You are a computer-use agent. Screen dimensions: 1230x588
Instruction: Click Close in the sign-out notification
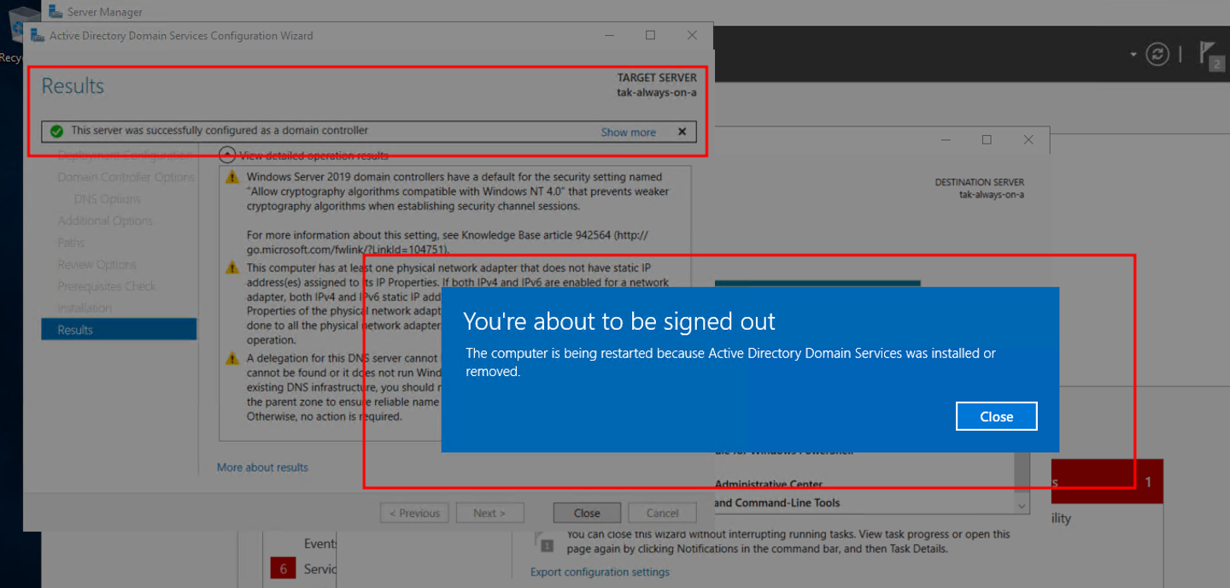996,416
